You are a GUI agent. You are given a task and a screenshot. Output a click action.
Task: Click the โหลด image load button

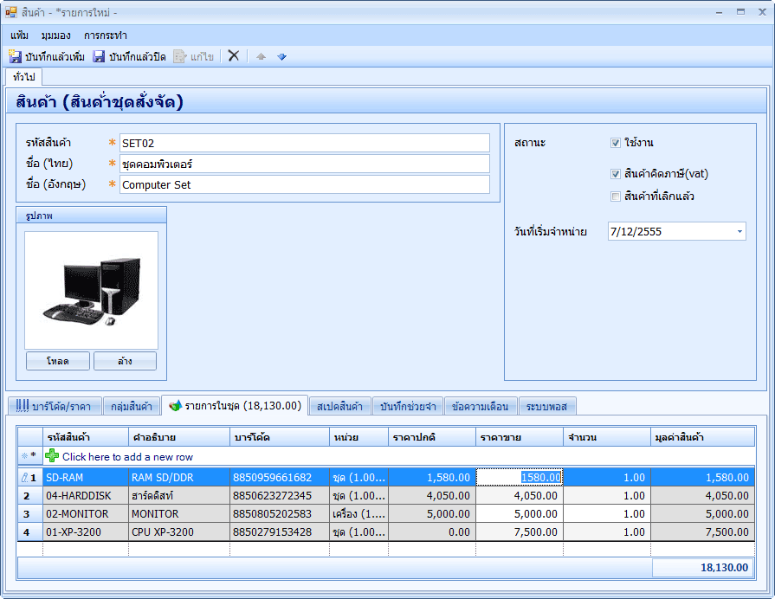pyautogui.click(x=58, y=361)
